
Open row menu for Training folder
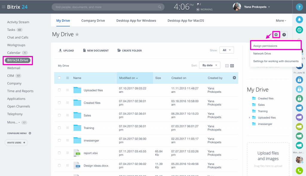[68, 128]
